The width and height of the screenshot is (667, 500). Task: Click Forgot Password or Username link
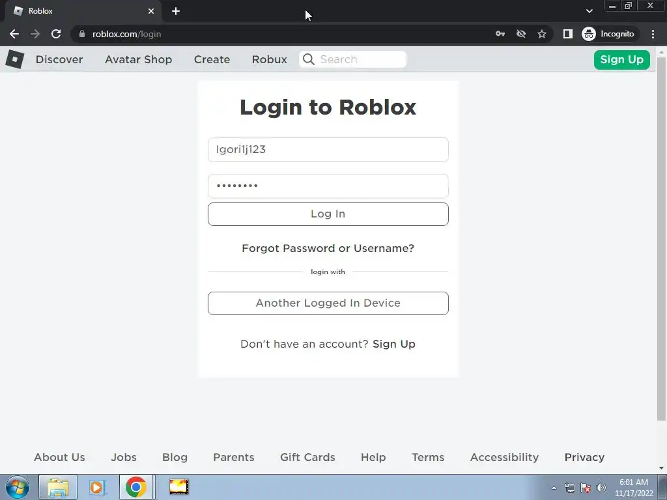[328, 248]
